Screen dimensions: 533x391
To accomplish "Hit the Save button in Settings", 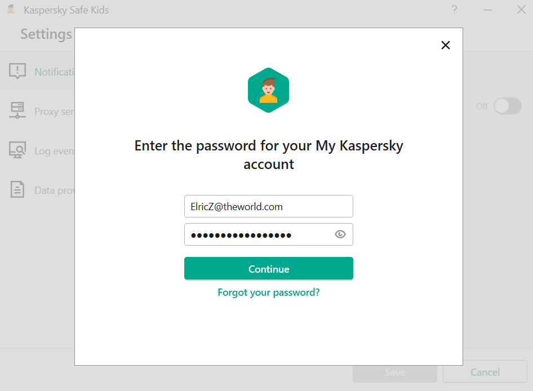I will click(x=395, y=372).
